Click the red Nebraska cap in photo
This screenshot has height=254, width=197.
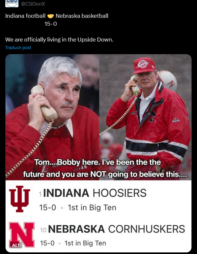[144, 65]
